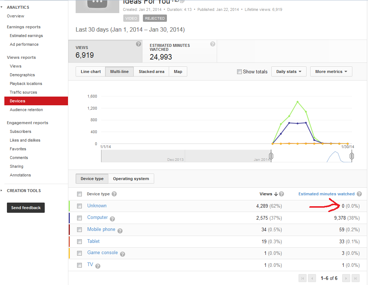Open the Computer device type link
The image size is (368, 285).
click(x=97, y=217)
